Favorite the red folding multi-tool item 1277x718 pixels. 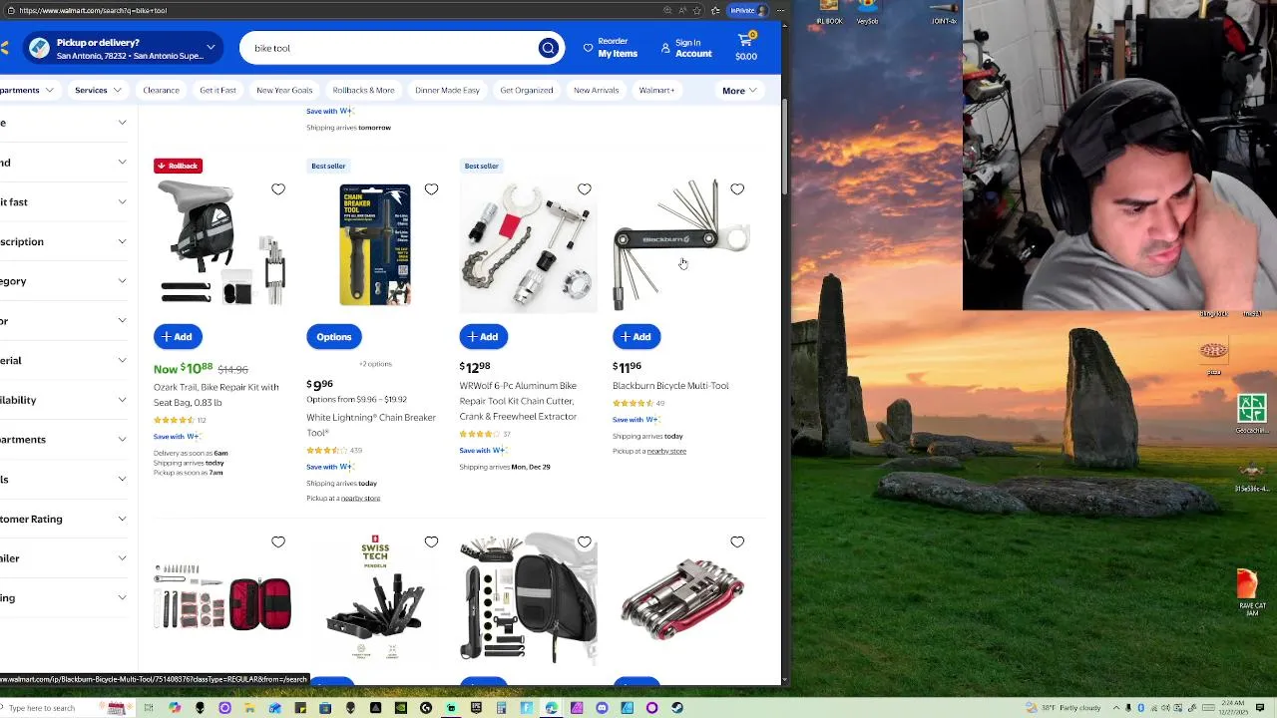737,541
